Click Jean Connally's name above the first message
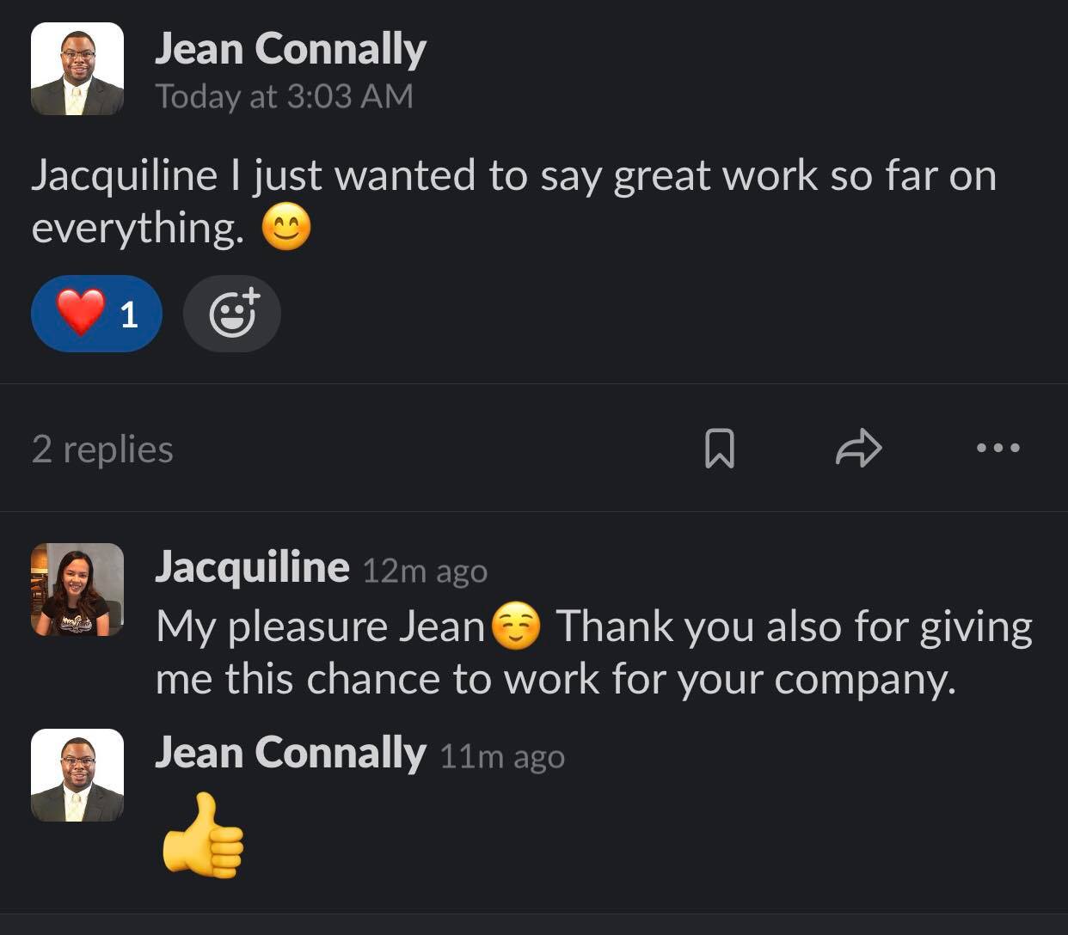The height and width of the screenshot is (935, 1068). [x=290, y=49]
